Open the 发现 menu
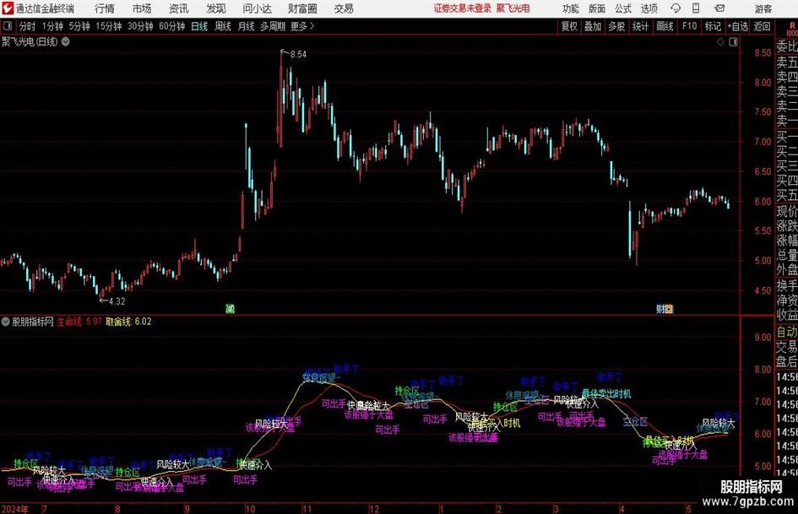 216,8
